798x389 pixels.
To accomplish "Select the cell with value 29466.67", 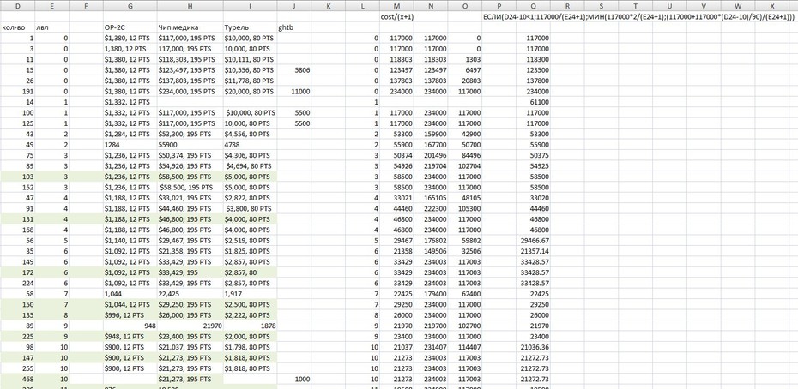I will 533,241.
